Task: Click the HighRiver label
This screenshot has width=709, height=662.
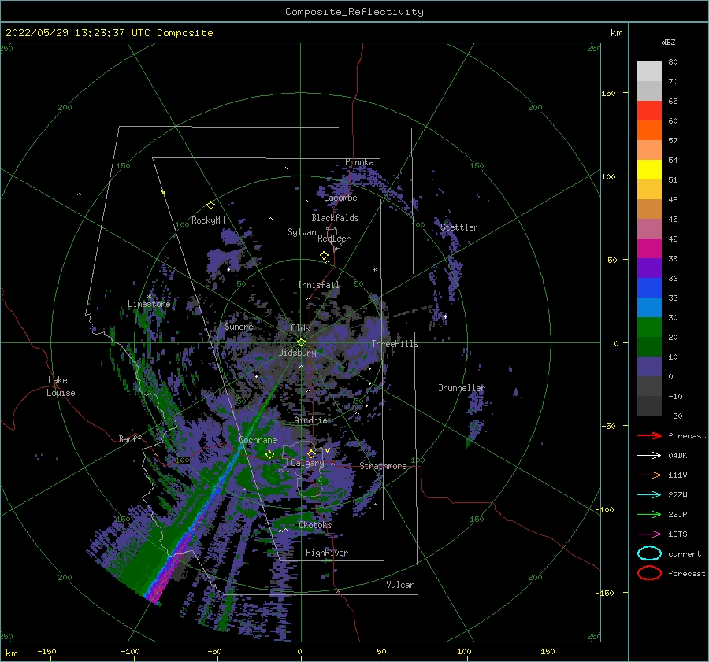Action: tap(327, 553)
